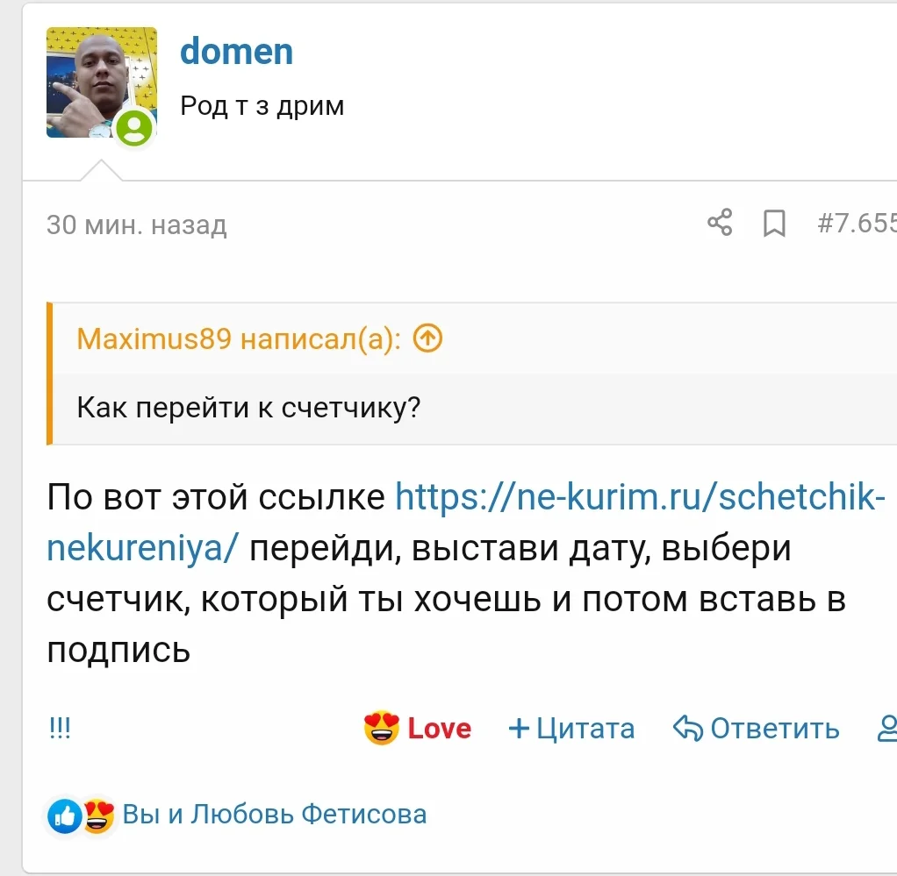The image size is (897, 876).
Task: Open Maximus89's profile from the quote header
Action: tap(156, 338)
